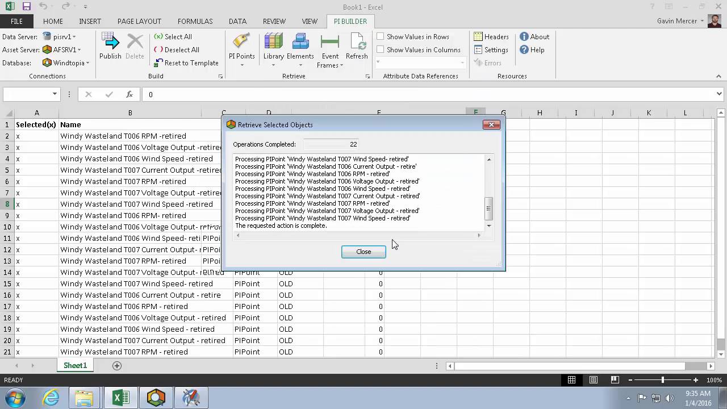This screenshot has width=727, height=409.
Task: Open Internet Explorer from the taskbar
Action: [51, 398]
